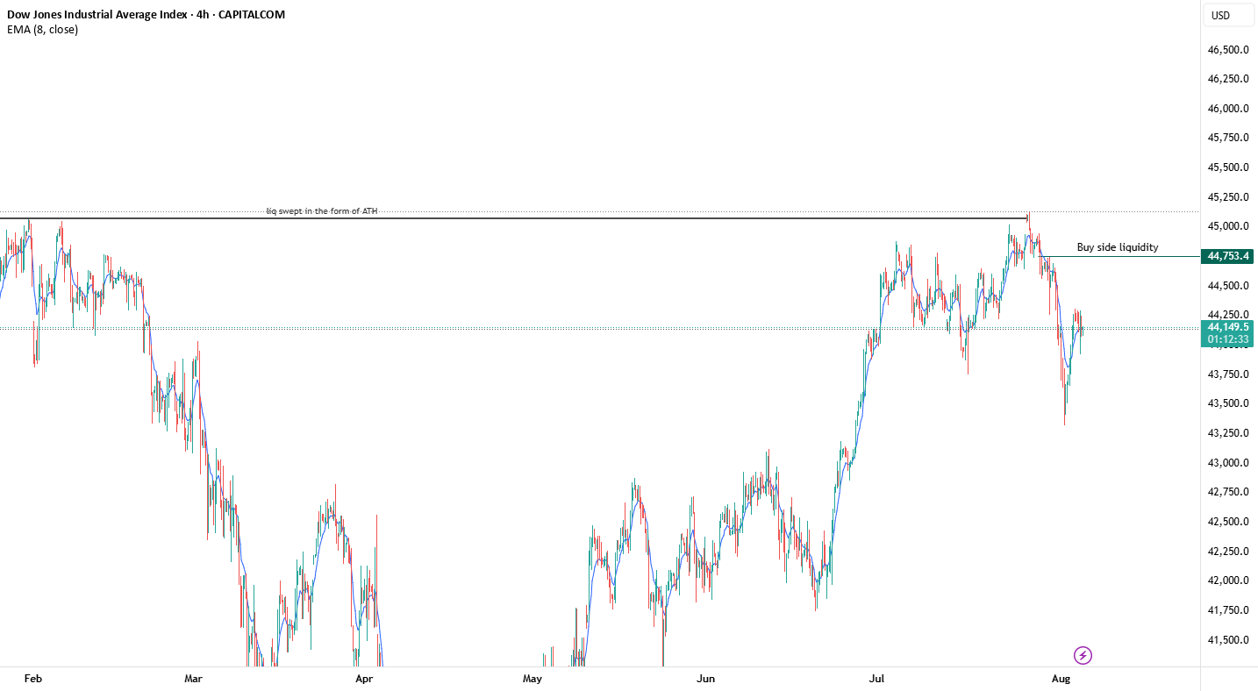Click the 46,000.0 price axis label

click(1228, 109)
